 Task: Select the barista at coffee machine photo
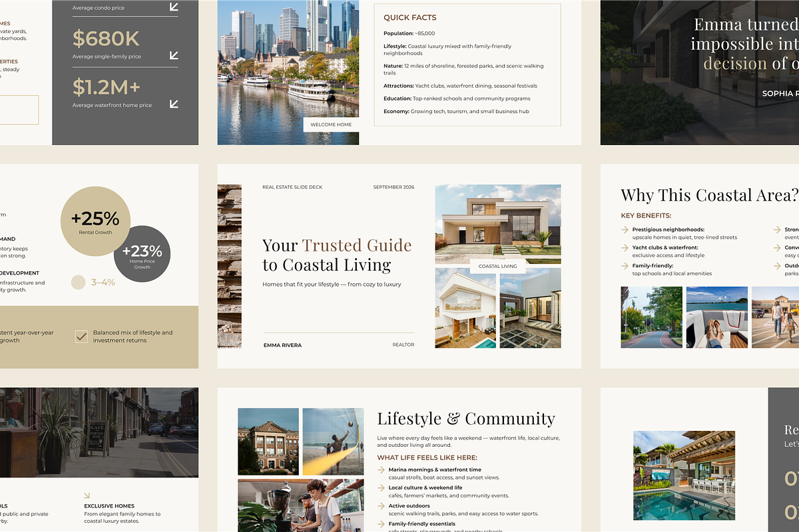[x=301, y=505]
